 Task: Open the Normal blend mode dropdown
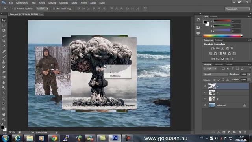pyautogui.click(x=216, y=74)
